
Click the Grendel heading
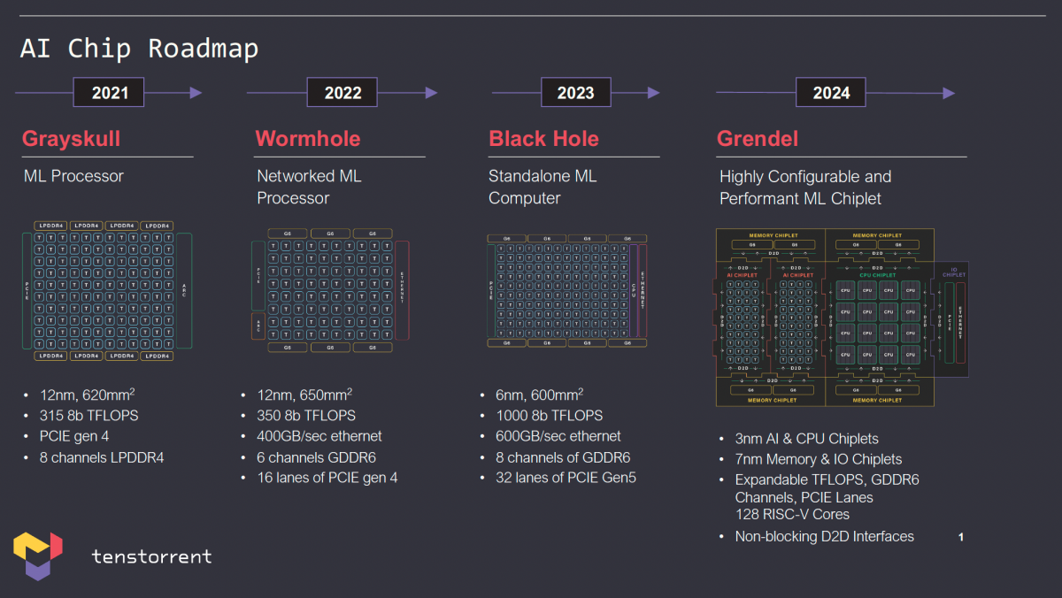[x=758, y=139]
